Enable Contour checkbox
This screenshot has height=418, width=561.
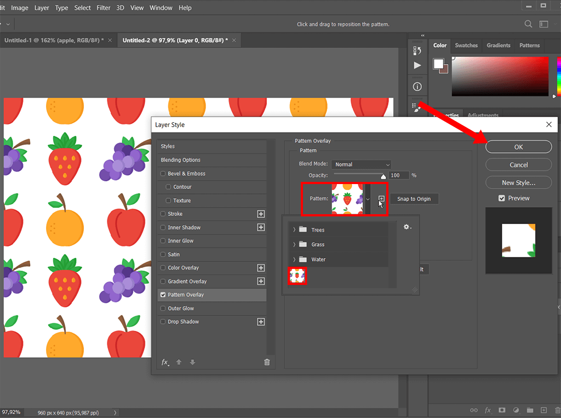tap(169, 187)
